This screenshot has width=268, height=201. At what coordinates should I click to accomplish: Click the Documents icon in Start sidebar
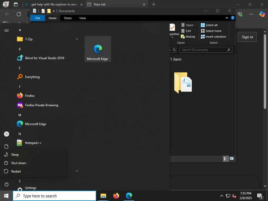[x=7, y=147]
